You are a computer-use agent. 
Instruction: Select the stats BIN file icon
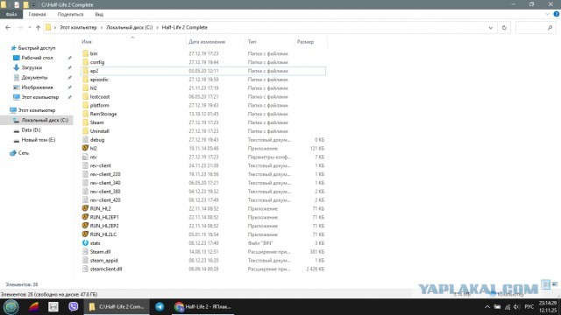click(85, 243)
